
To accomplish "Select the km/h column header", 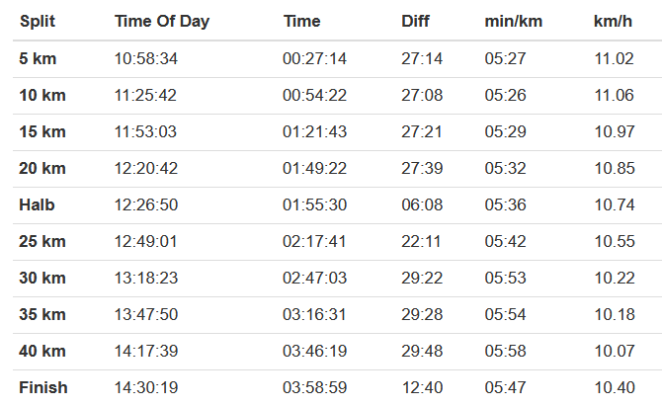I will click(613, 22).
